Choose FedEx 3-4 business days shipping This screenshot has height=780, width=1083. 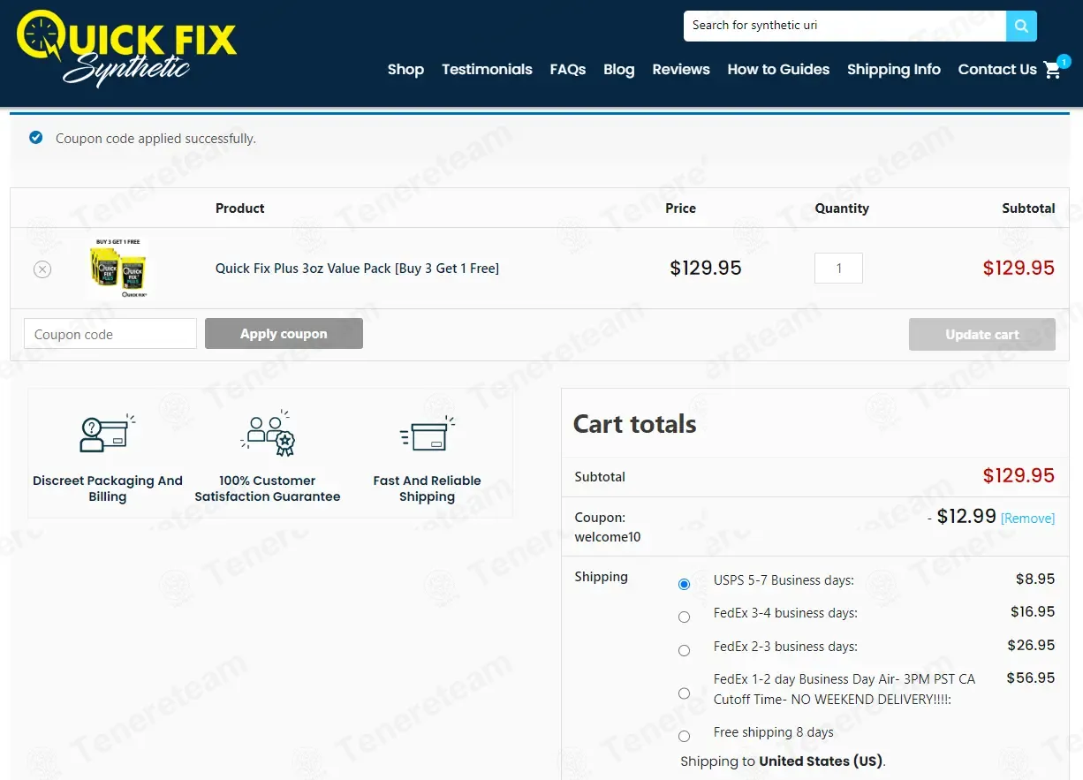click(x=684, y=617)
